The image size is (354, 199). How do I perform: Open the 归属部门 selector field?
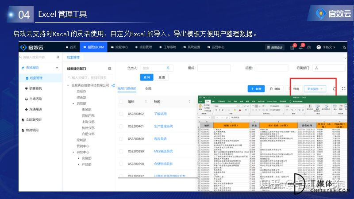329,68
